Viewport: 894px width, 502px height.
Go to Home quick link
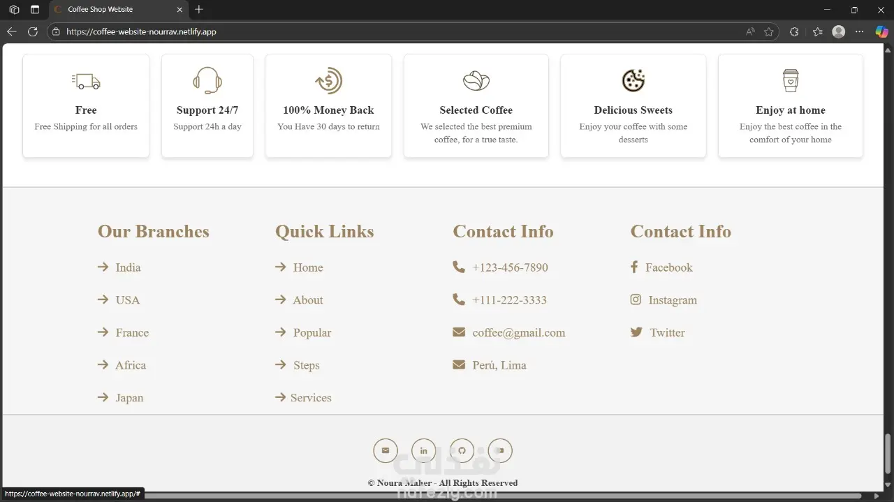pos(308,267)
